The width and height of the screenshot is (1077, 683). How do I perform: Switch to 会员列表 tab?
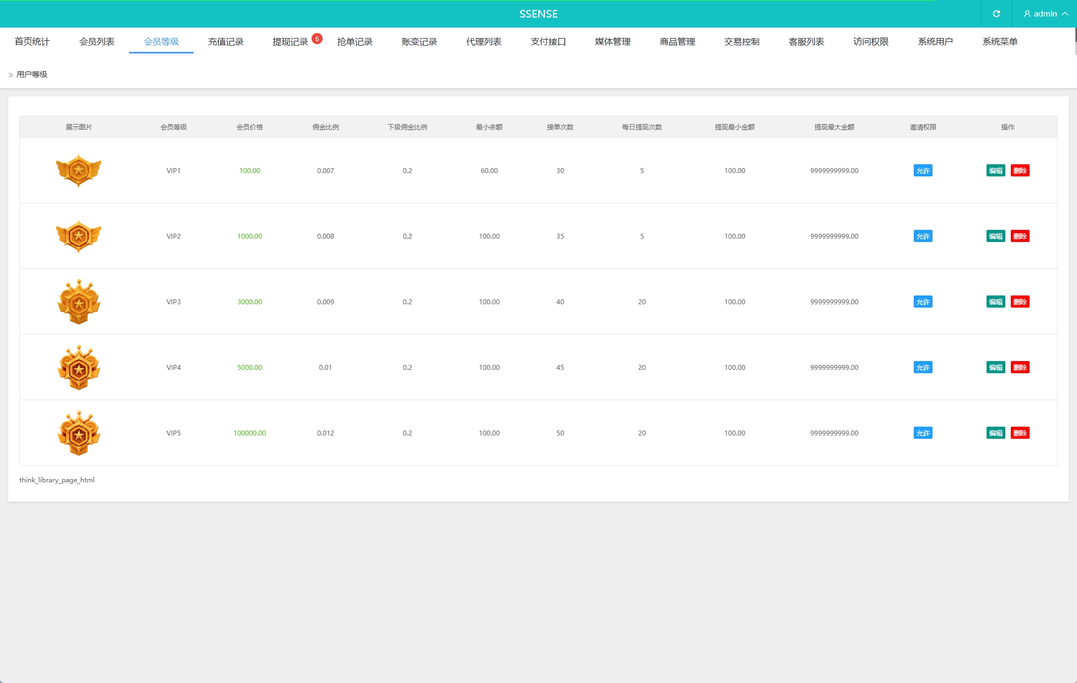[97, 42]
